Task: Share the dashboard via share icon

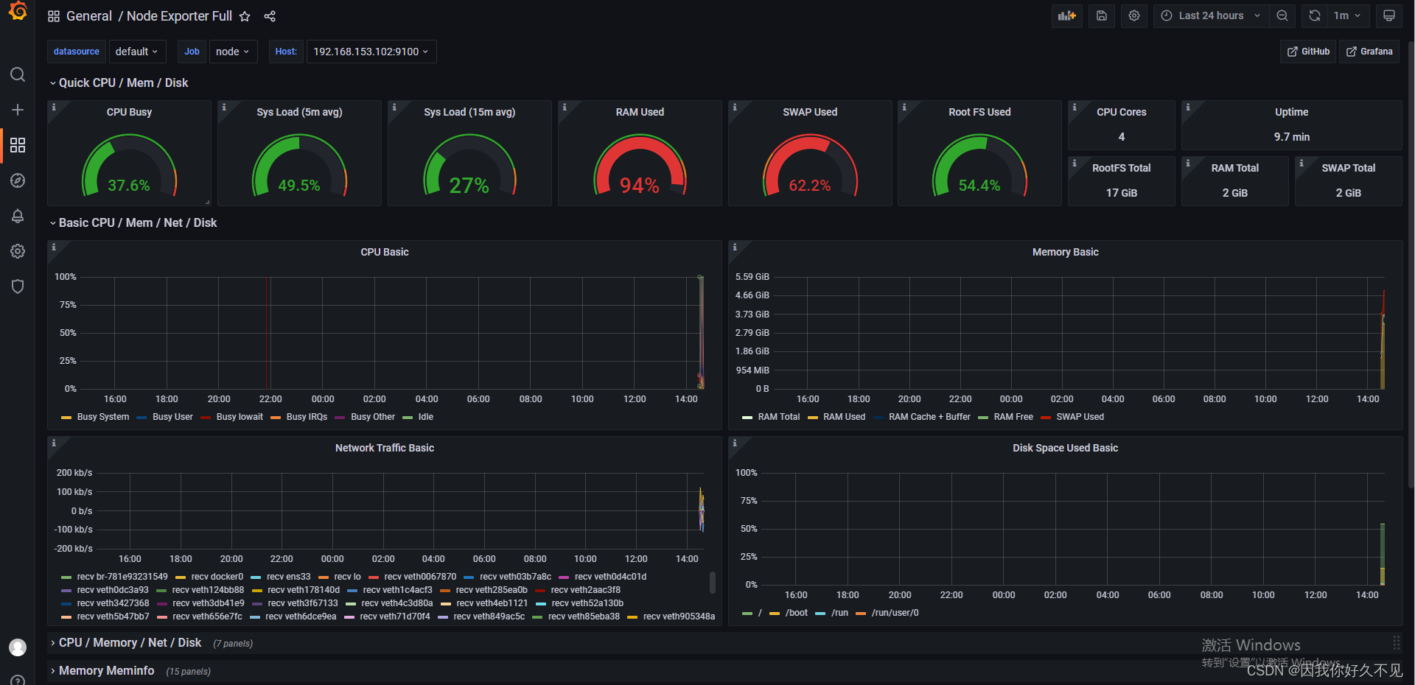Action: click(270, 16)
